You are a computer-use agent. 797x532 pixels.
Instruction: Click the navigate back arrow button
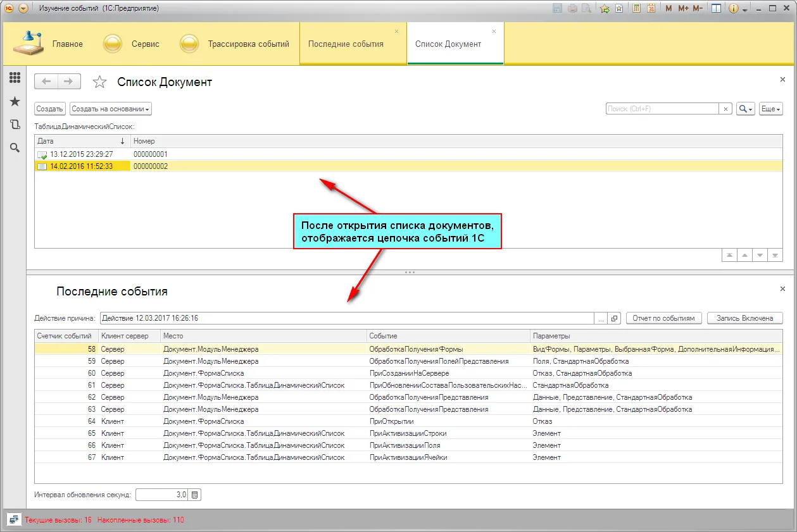[46, 81]
